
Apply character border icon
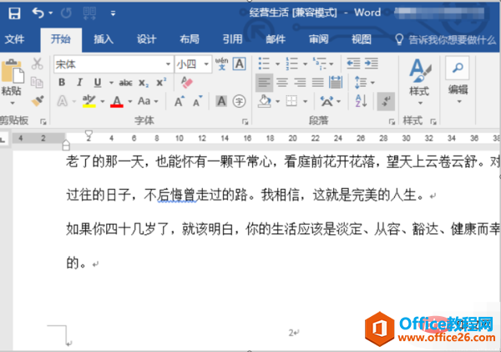(x=240, y=64)
